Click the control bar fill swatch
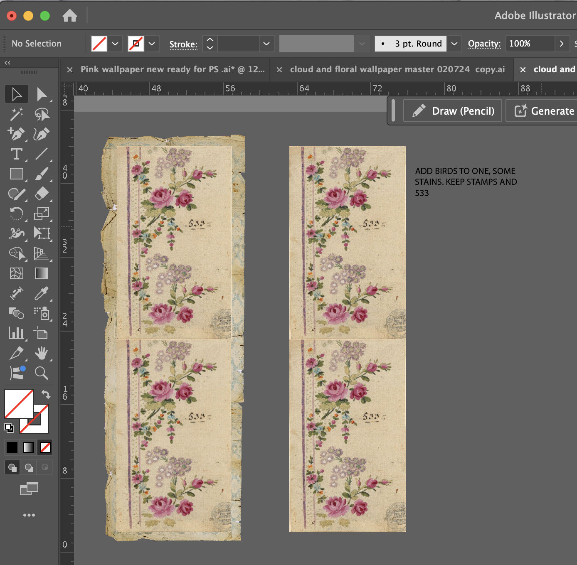 click(99, 44)
